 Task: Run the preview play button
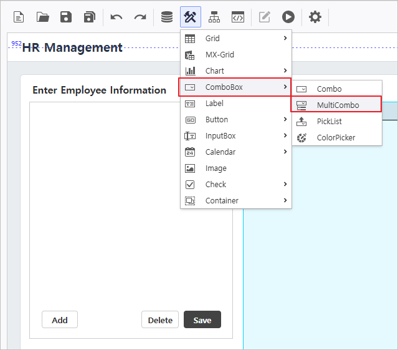288,17
